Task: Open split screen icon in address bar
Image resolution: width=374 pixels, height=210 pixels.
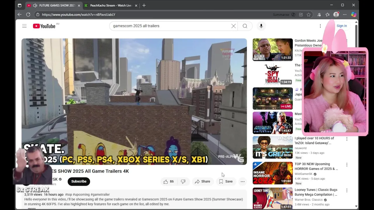Action: [301, 15]
